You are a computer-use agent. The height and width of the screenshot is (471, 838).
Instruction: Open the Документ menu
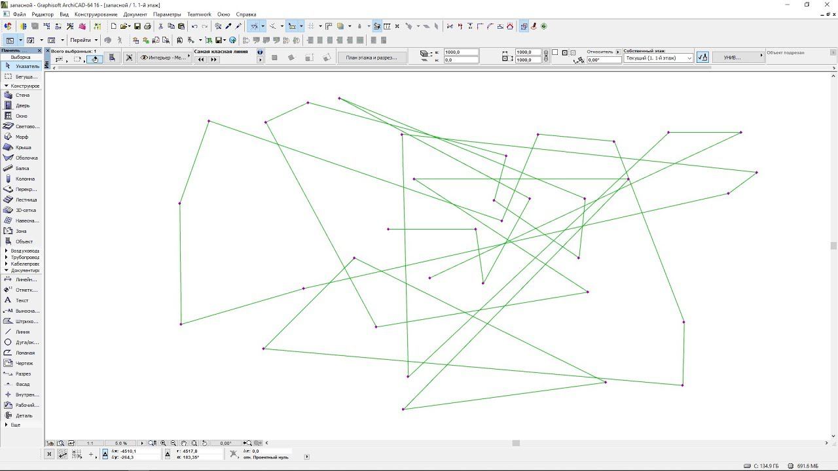136,14
